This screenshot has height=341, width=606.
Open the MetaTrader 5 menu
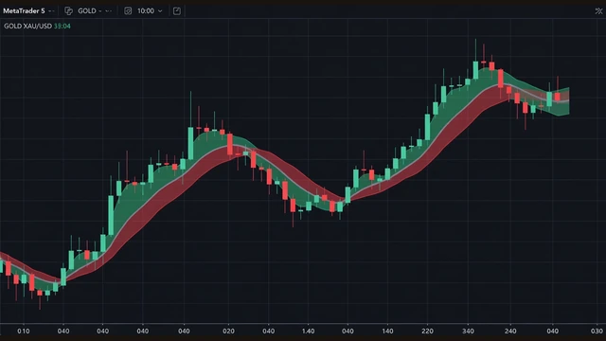coord(24,10)
